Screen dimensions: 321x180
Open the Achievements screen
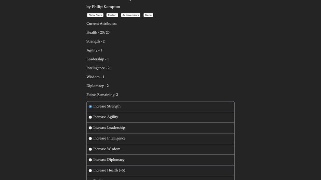click(130, 15)
